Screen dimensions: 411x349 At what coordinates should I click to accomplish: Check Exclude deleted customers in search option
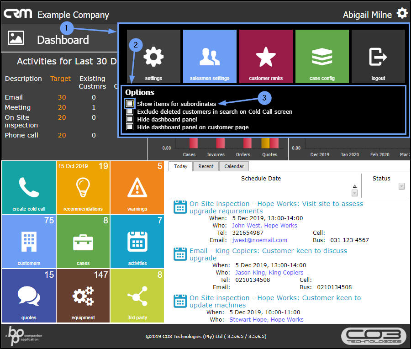(130, 111)
